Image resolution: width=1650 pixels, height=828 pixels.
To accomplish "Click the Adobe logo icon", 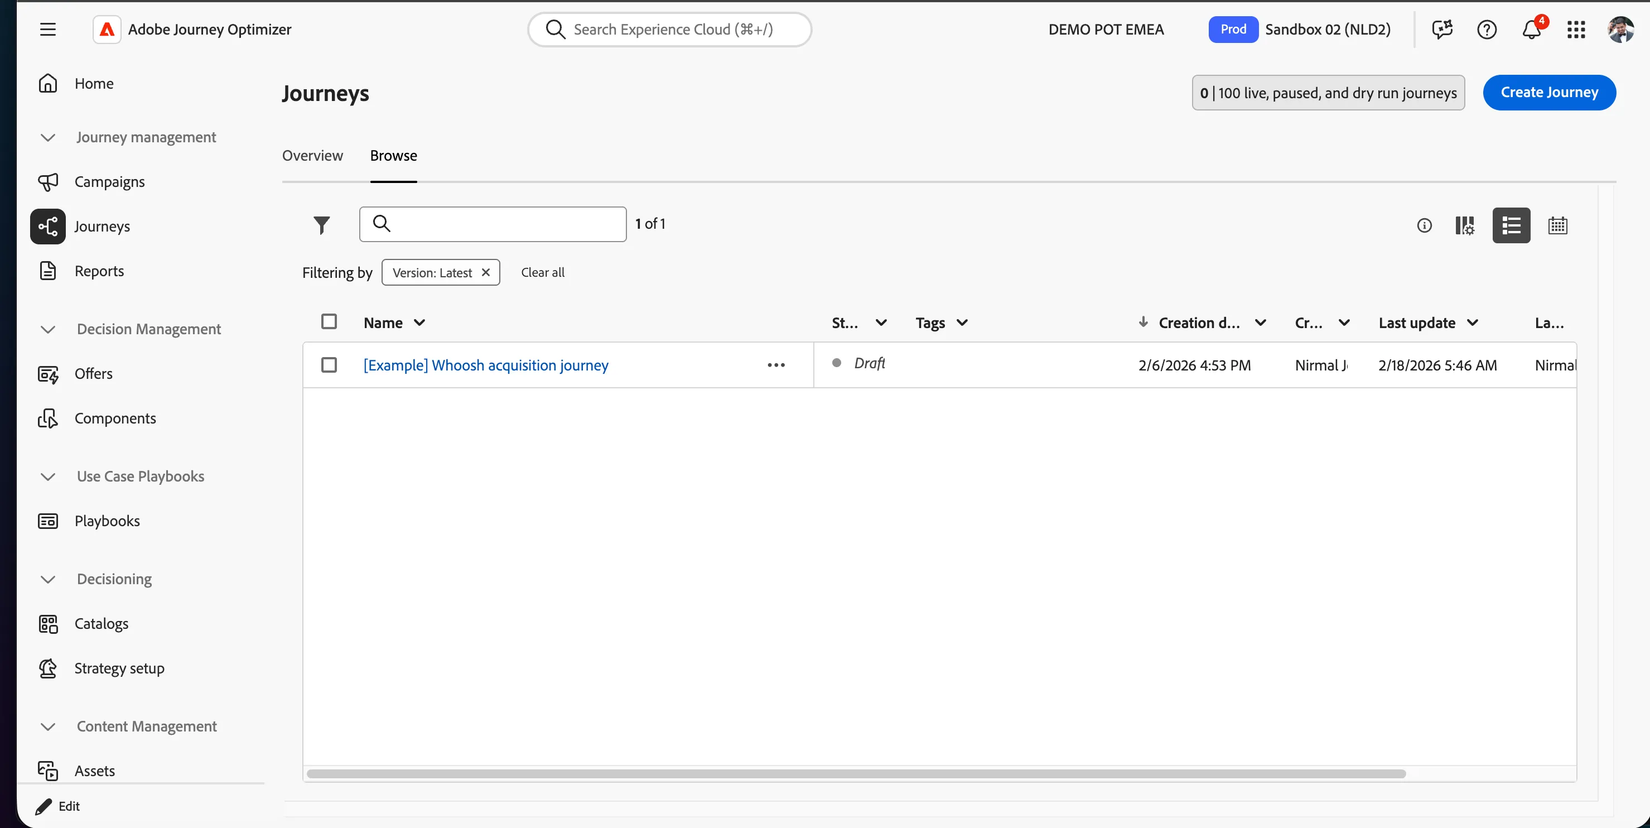I will coord(107,30).
